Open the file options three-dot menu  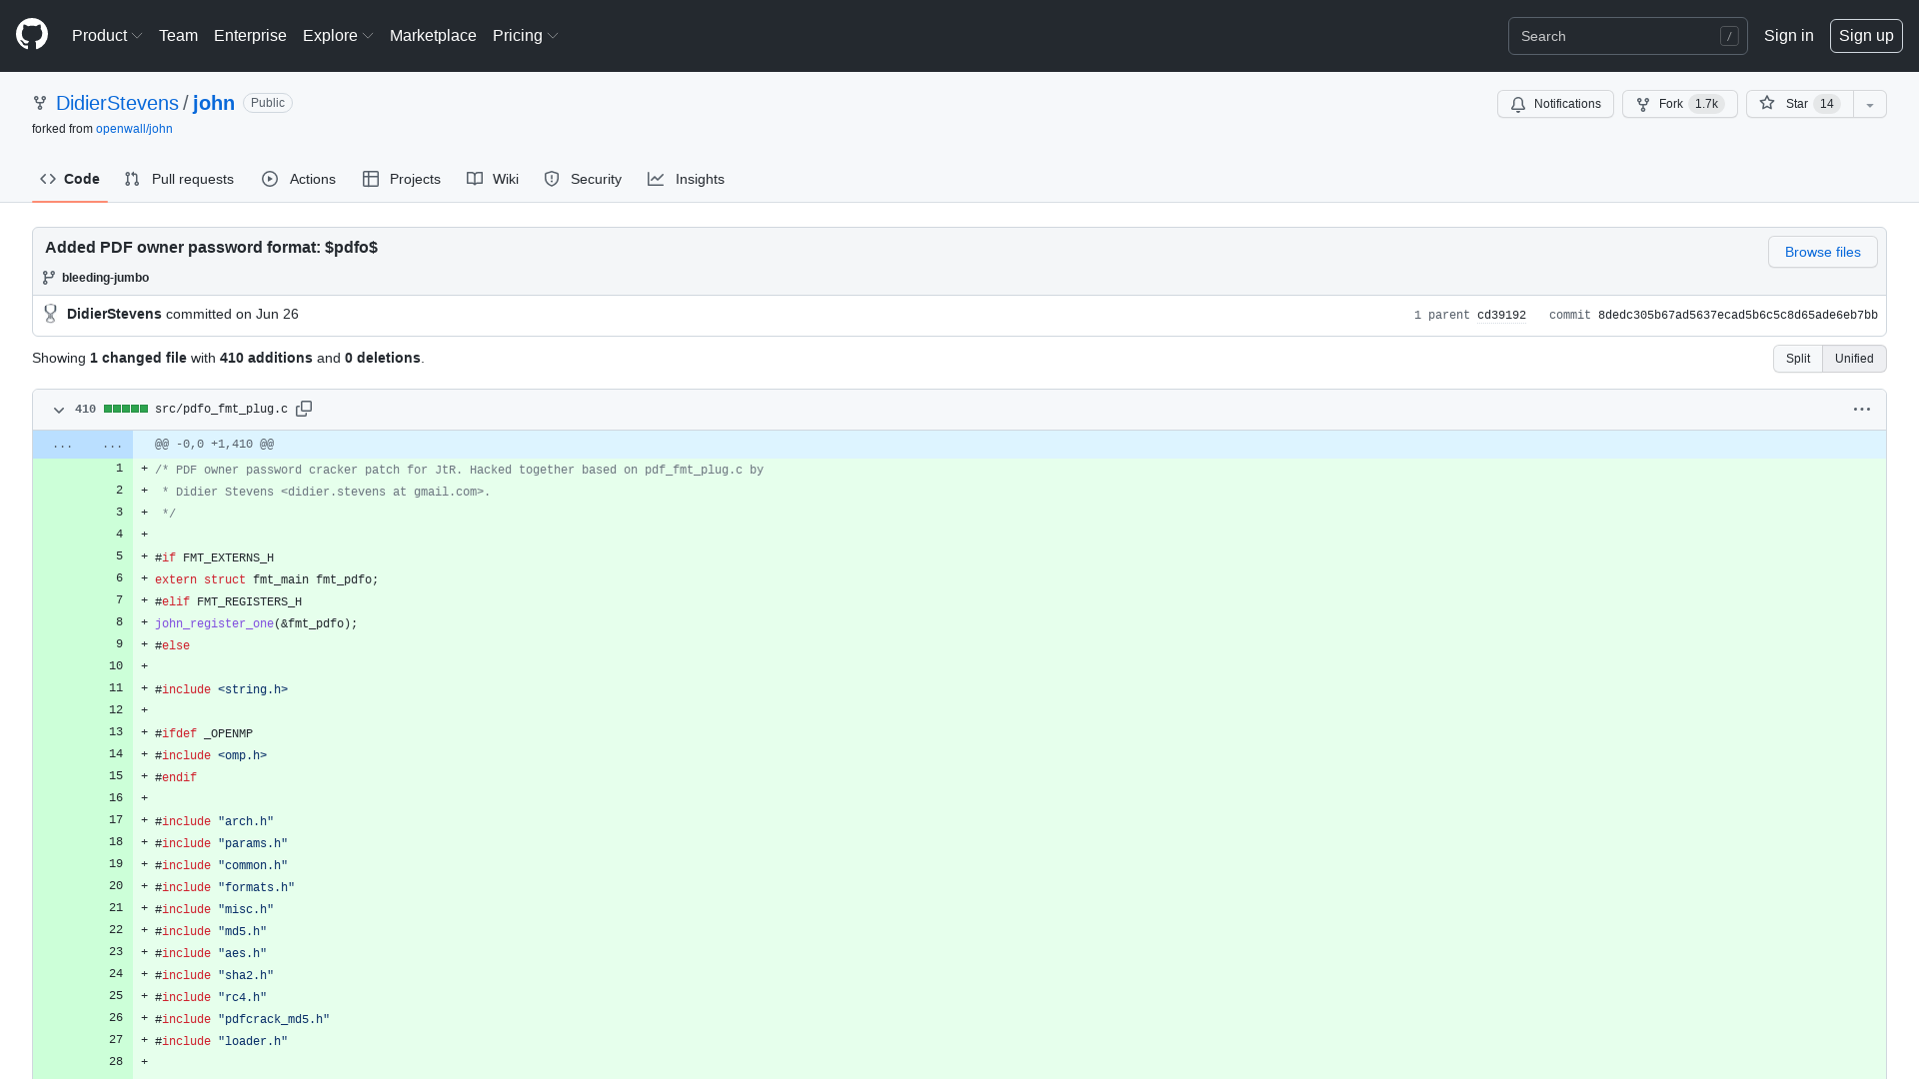coord(1861,410)
